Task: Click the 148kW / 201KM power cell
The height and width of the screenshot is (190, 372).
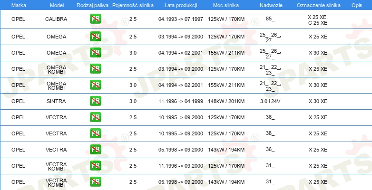Action: tap(226, 101)
